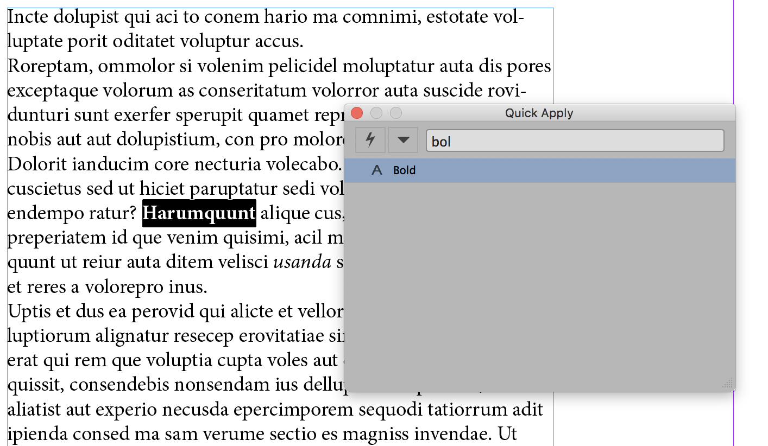Close the Quick Apply panel

357,113
